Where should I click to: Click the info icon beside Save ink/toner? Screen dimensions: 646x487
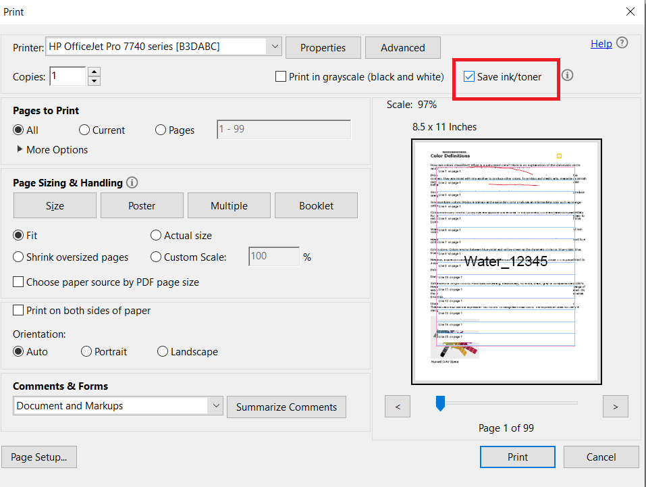point(567,76)
